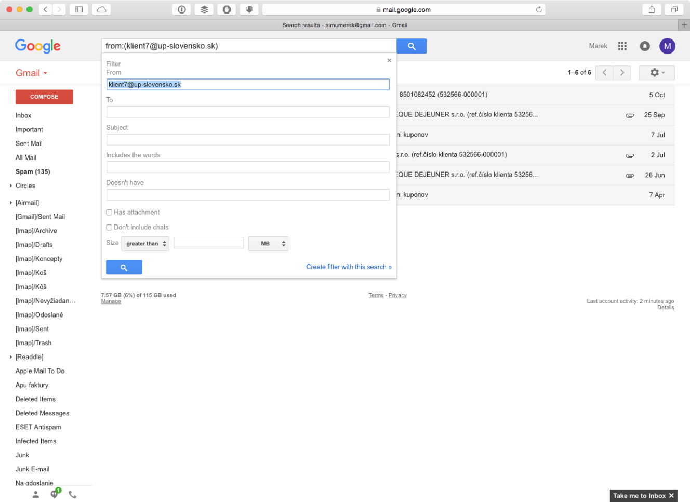Image resolution: width=690 pixels, height=502 pixels.
Task: Open the Important folder
Action: tap(29, 129)
